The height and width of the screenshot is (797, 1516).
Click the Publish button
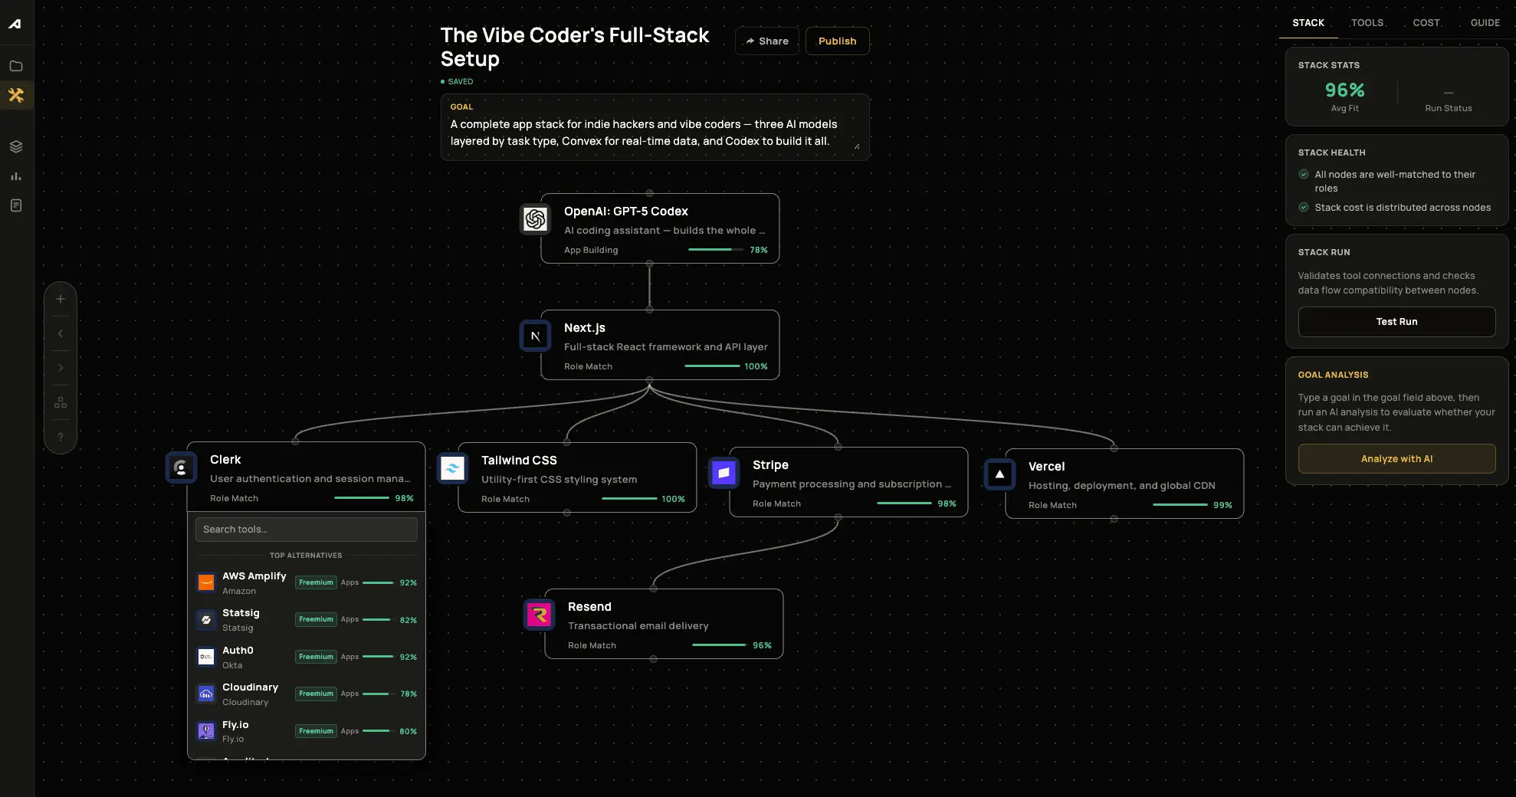click(x=837, y=41)
